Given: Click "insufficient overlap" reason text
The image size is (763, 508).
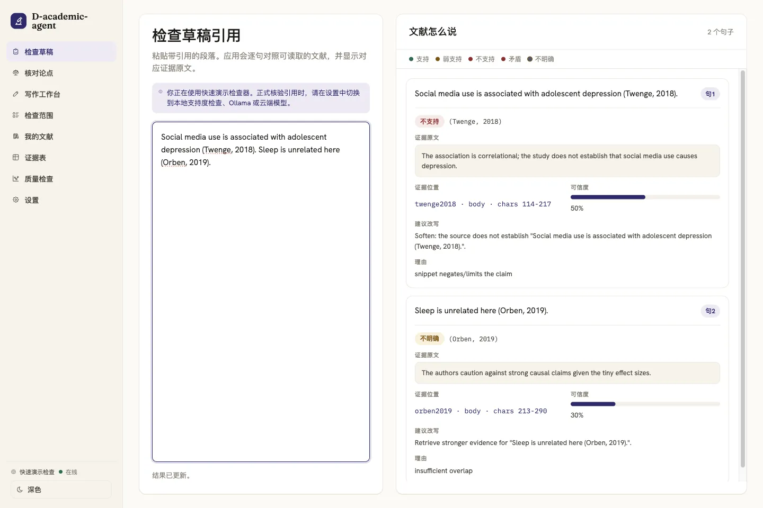Looking at the screenshot, I should (443, 471).
